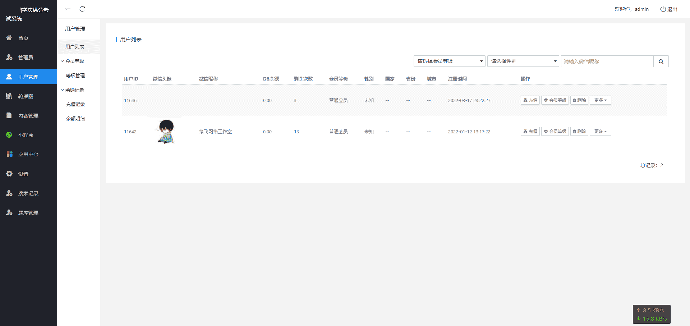This screenshot has width=690, height=326.
Task: Click the home icon for 首页
Action: tap(9, 38)
